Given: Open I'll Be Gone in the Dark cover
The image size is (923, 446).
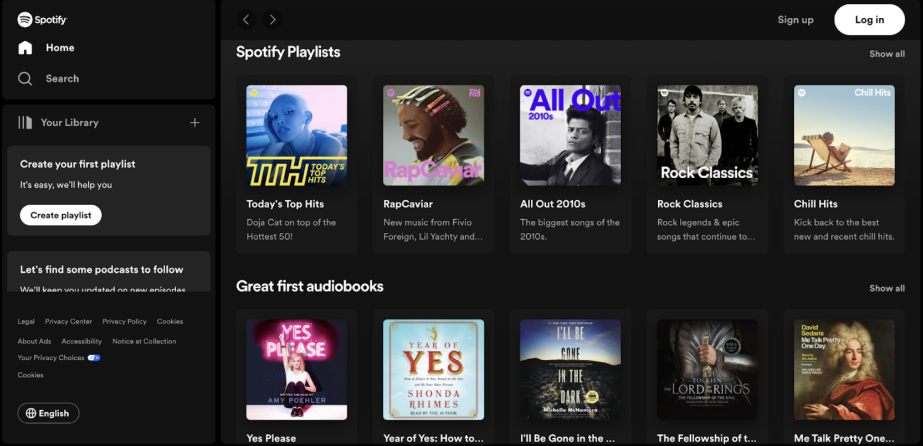Looking at the screenshot, I should 571,370.
